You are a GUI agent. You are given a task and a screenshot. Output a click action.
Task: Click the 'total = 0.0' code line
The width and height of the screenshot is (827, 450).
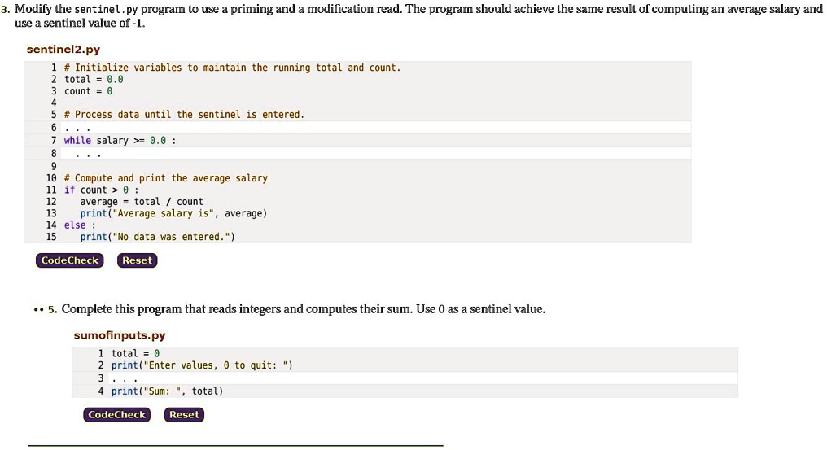click(x=94, y=80)
